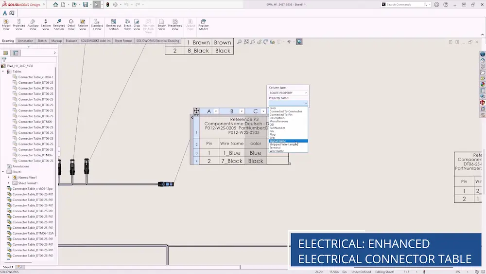Screen dimensions: 486x274
Task: Expand the Named View1 tree node
Action: click(9, 178)
